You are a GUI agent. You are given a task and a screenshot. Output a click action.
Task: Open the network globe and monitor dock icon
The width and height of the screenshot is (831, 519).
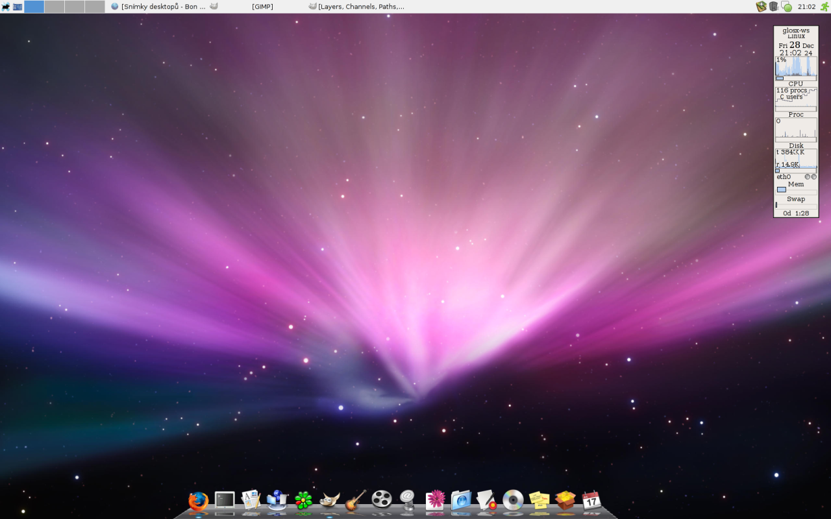(277, 500)
